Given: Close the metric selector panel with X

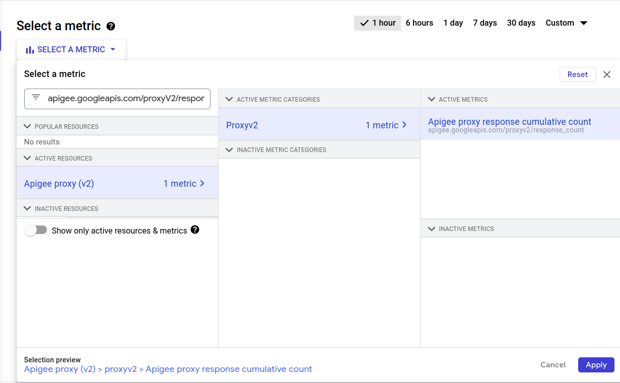Looking at the screenshot, I should coord(607,74).
